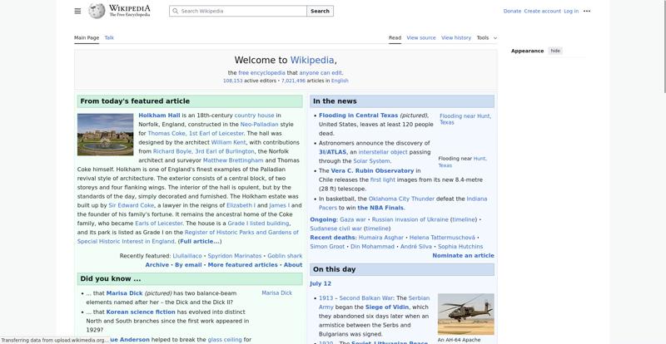The width and height of the screenshot is (666, 344).
Task: Click the Wikipedia wordmark
Action: (130, 11)
